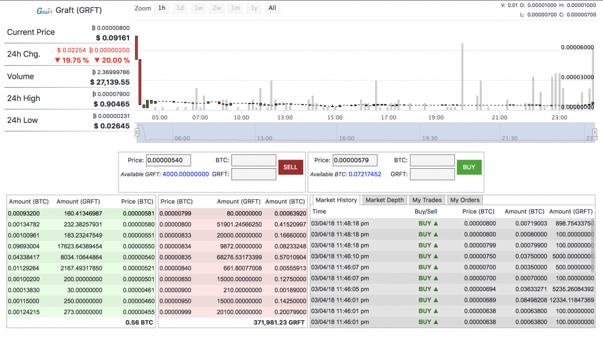Viewport: 603px width, 337px height.
Task: Click the Time column header in market history
Action: pyautogui.click(x=319, y=211)
